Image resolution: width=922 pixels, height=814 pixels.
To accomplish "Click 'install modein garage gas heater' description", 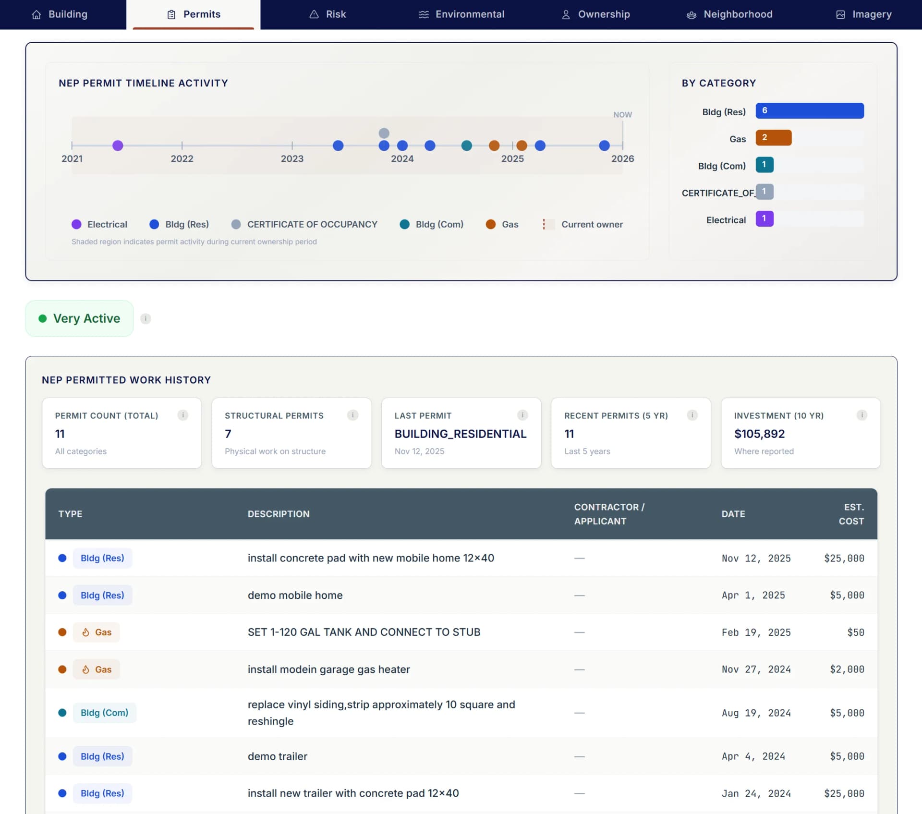I will 328,669.
